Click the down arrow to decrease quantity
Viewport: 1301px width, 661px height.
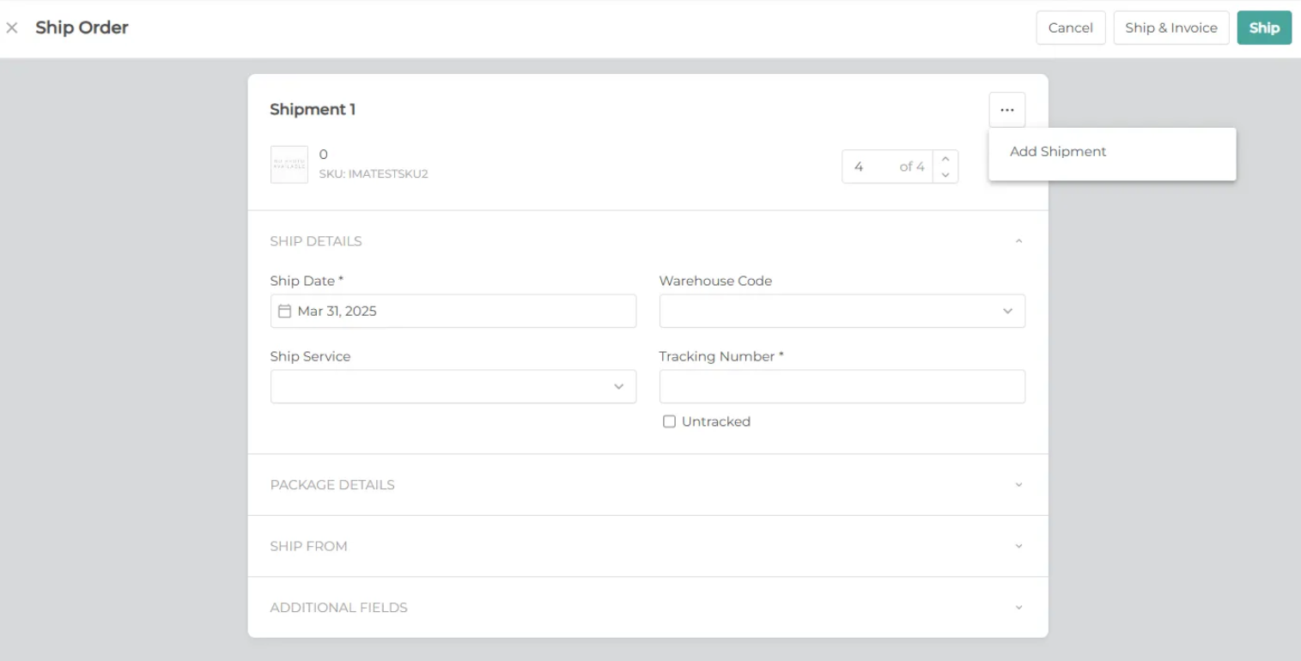[945, 173]
